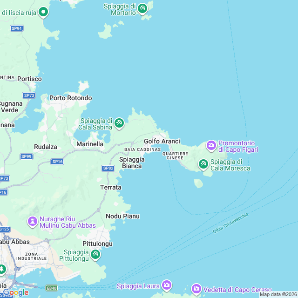Select the Spiaggia di Cala Sabina beach pin
The width and height of the screenshot is (298, 298).
coord(119,123)
